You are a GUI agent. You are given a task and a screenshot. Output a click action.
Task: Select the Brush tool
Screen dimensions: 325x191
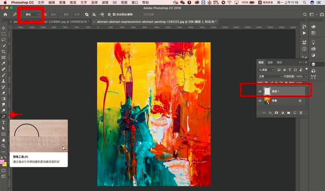(4, 75)
